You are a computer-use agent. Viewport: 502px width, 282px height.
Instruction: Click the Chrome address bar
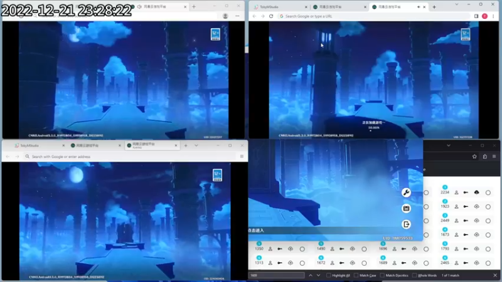pyautogui.click(x=373, y=16)
